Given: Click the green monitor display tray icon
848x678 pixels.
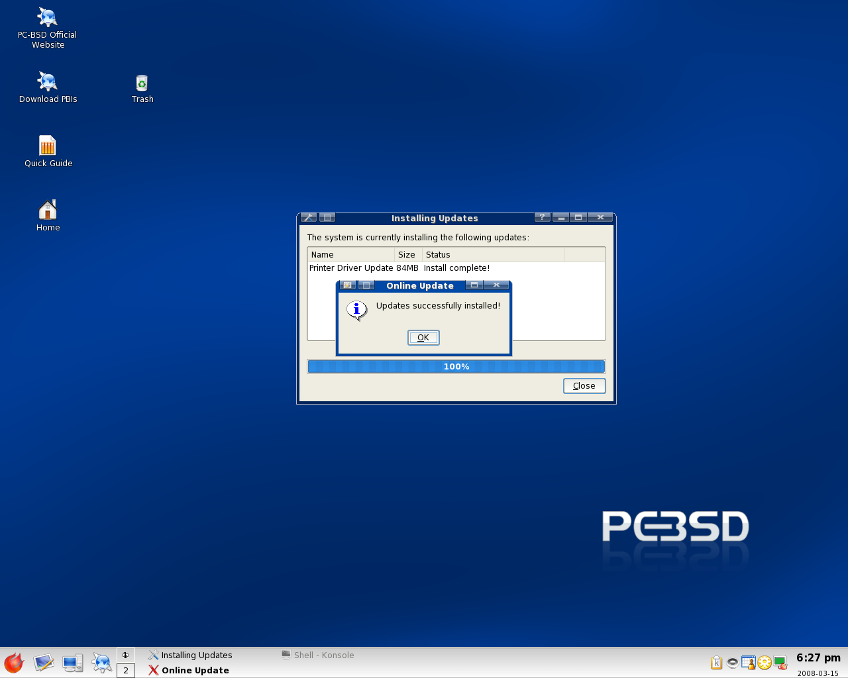Looking at the screenshot, I should [780, 663].
